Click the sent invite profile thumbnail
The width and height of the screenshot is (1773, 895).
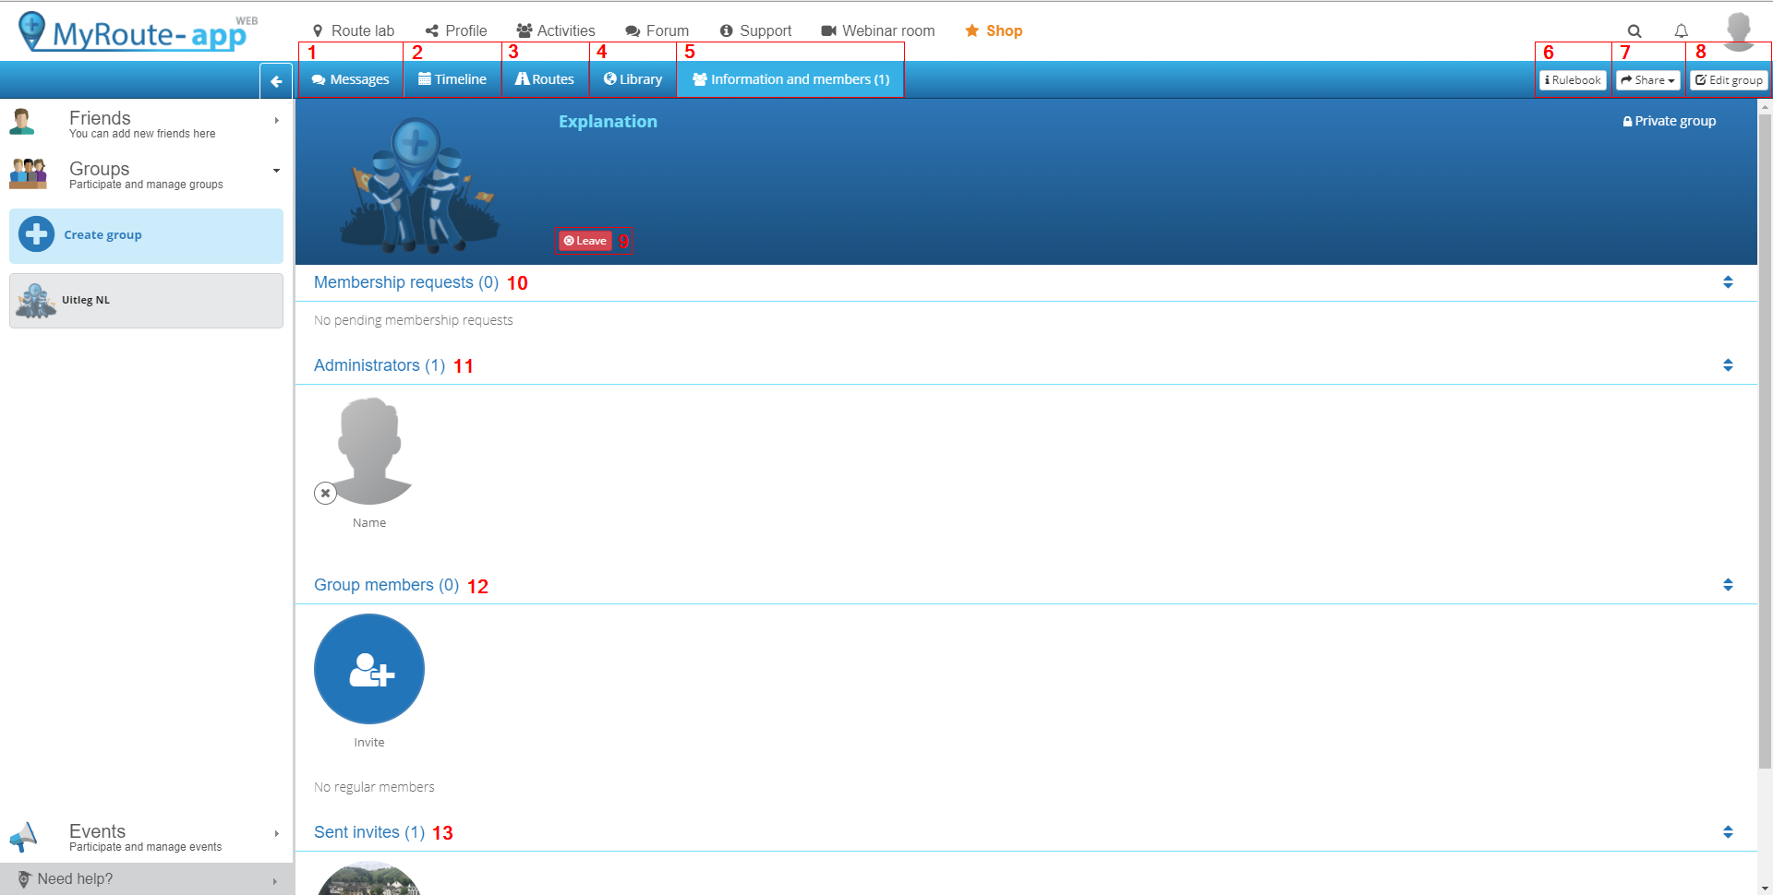click(369, 878)
